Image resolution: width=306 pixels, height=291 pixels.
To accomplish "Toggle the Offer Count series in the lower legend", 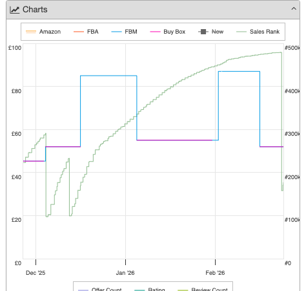I will click(100, 289).
